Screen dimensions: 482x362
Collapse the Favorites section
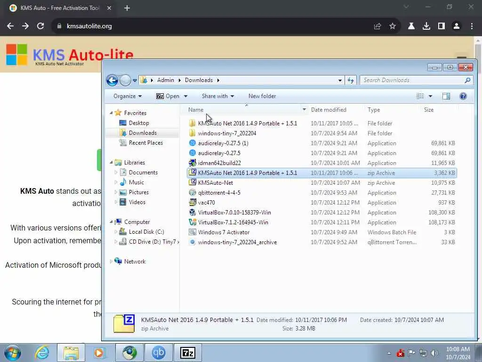(111, 113)
